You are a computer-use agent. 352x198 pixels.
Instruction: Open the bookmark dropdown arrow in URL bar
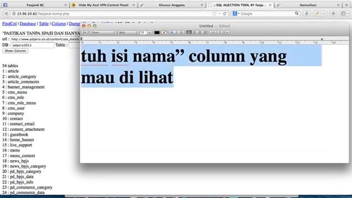tap(219, 14)
